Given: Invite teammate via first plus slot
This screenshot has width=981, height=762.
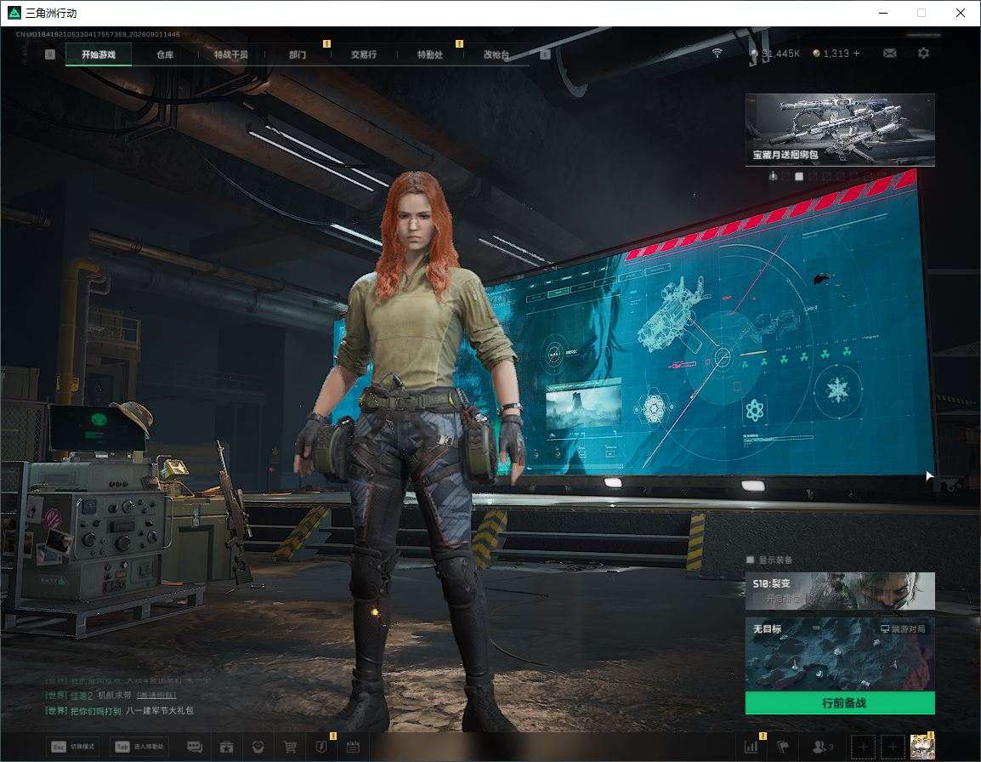Looking at the screenshot, I should 863,747.
